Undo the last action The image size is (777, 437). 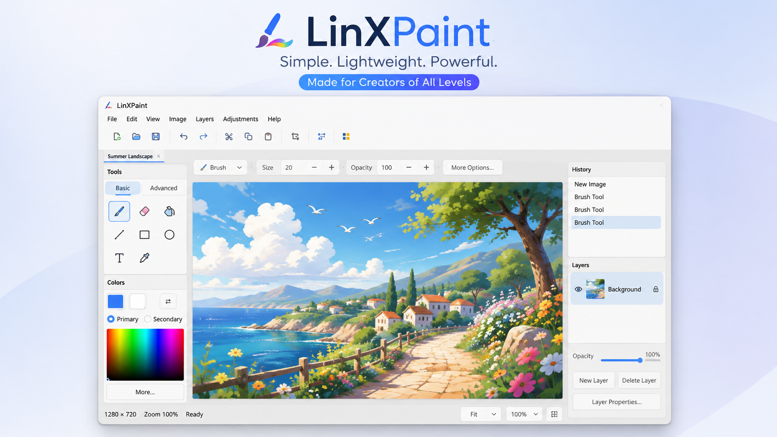pos(184,137)
